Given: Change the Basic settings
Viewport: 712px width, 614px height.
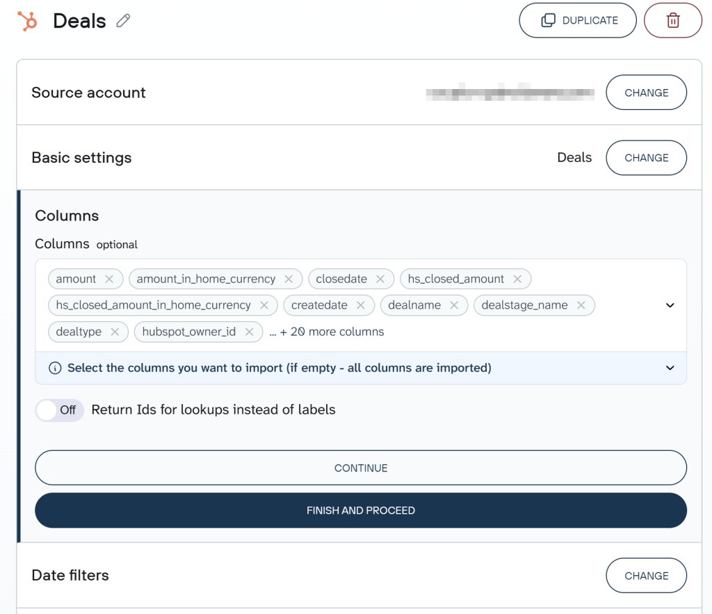Looking at the screenshot, I should [646, 158].
